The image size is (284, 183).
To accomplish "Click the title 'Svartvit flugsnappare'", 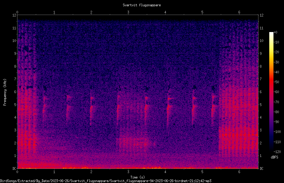I will coord(142,5).
